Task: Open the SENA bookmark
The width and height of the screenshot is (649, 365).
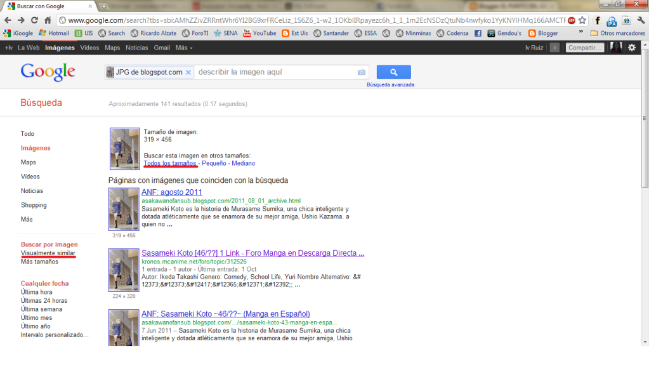Action: pos(226,33)
